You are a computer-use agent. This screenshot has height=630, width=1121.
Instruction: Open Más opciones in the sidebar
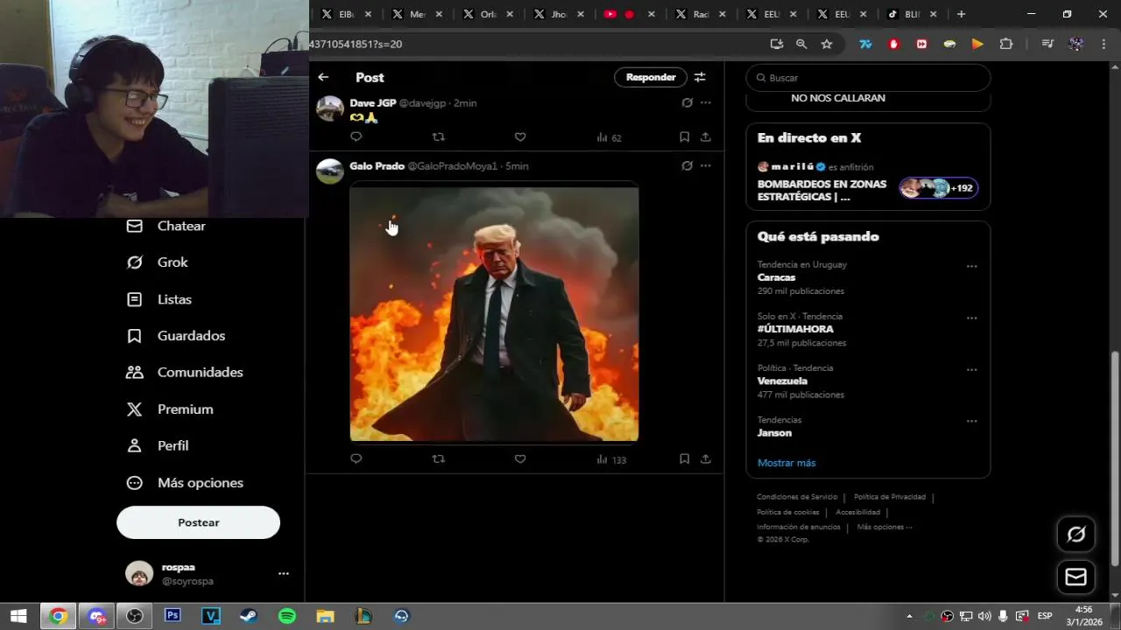click(185, 483)
